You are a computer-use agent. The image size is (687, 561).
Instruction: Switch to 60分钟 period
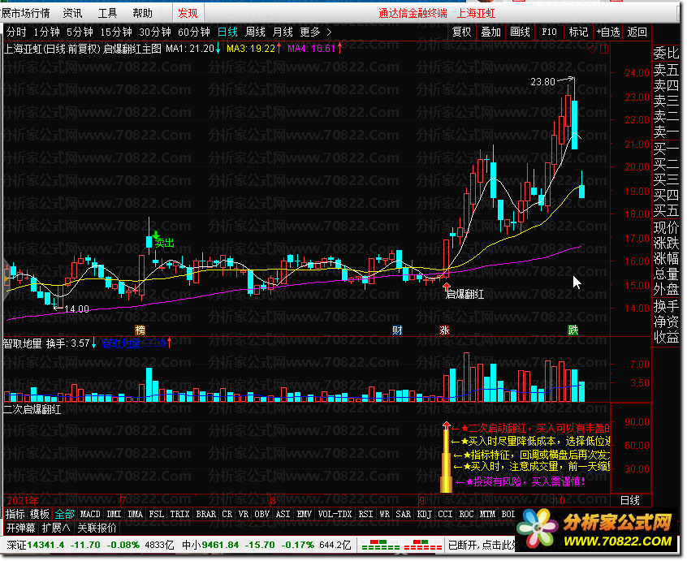point(193,32)
